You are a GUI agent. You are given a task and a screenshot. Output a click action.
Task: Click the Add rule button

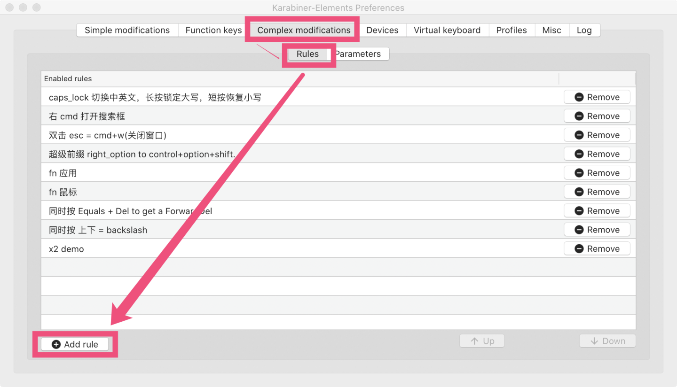coord(74,344)
